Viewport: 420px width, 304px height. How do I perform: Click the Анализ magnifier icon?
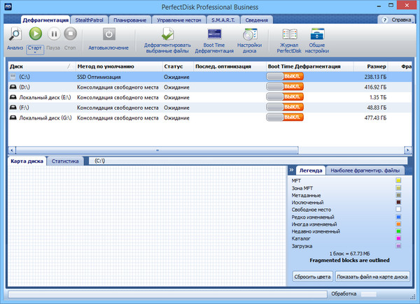(x=15, y=34)
